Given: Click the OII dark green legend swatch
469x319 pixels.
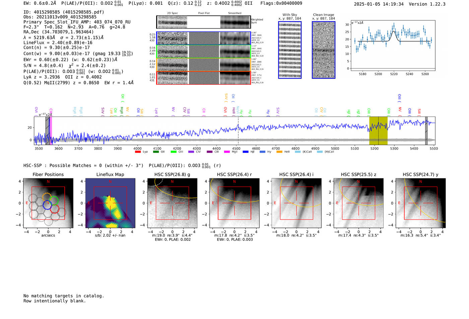Looking at the screenshot, I should point(156,152).
